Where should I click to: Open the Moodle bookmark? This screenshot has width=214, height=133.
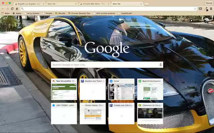point(60,13)
